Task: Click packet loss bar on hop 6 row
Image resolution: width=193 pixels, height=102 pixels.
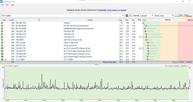Action: pos(143,37)
